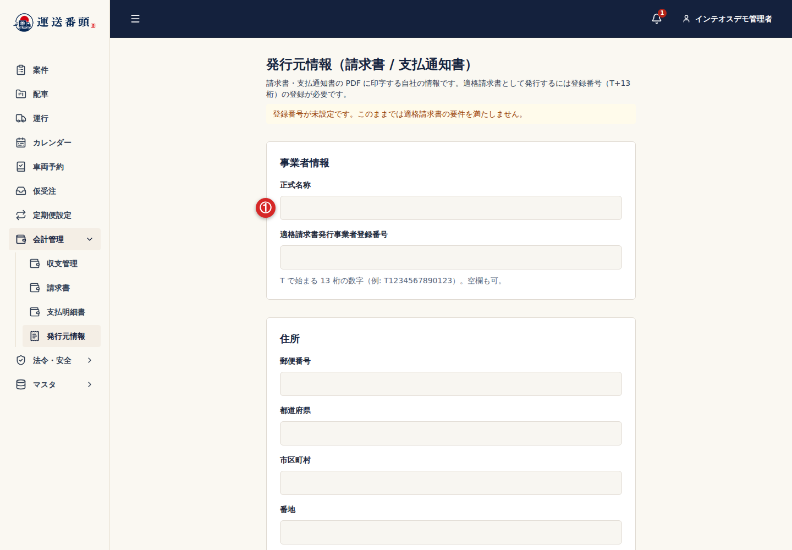Expand the 法令・安全 chevron
Viewport: 792px width, 550px height.
90,360
